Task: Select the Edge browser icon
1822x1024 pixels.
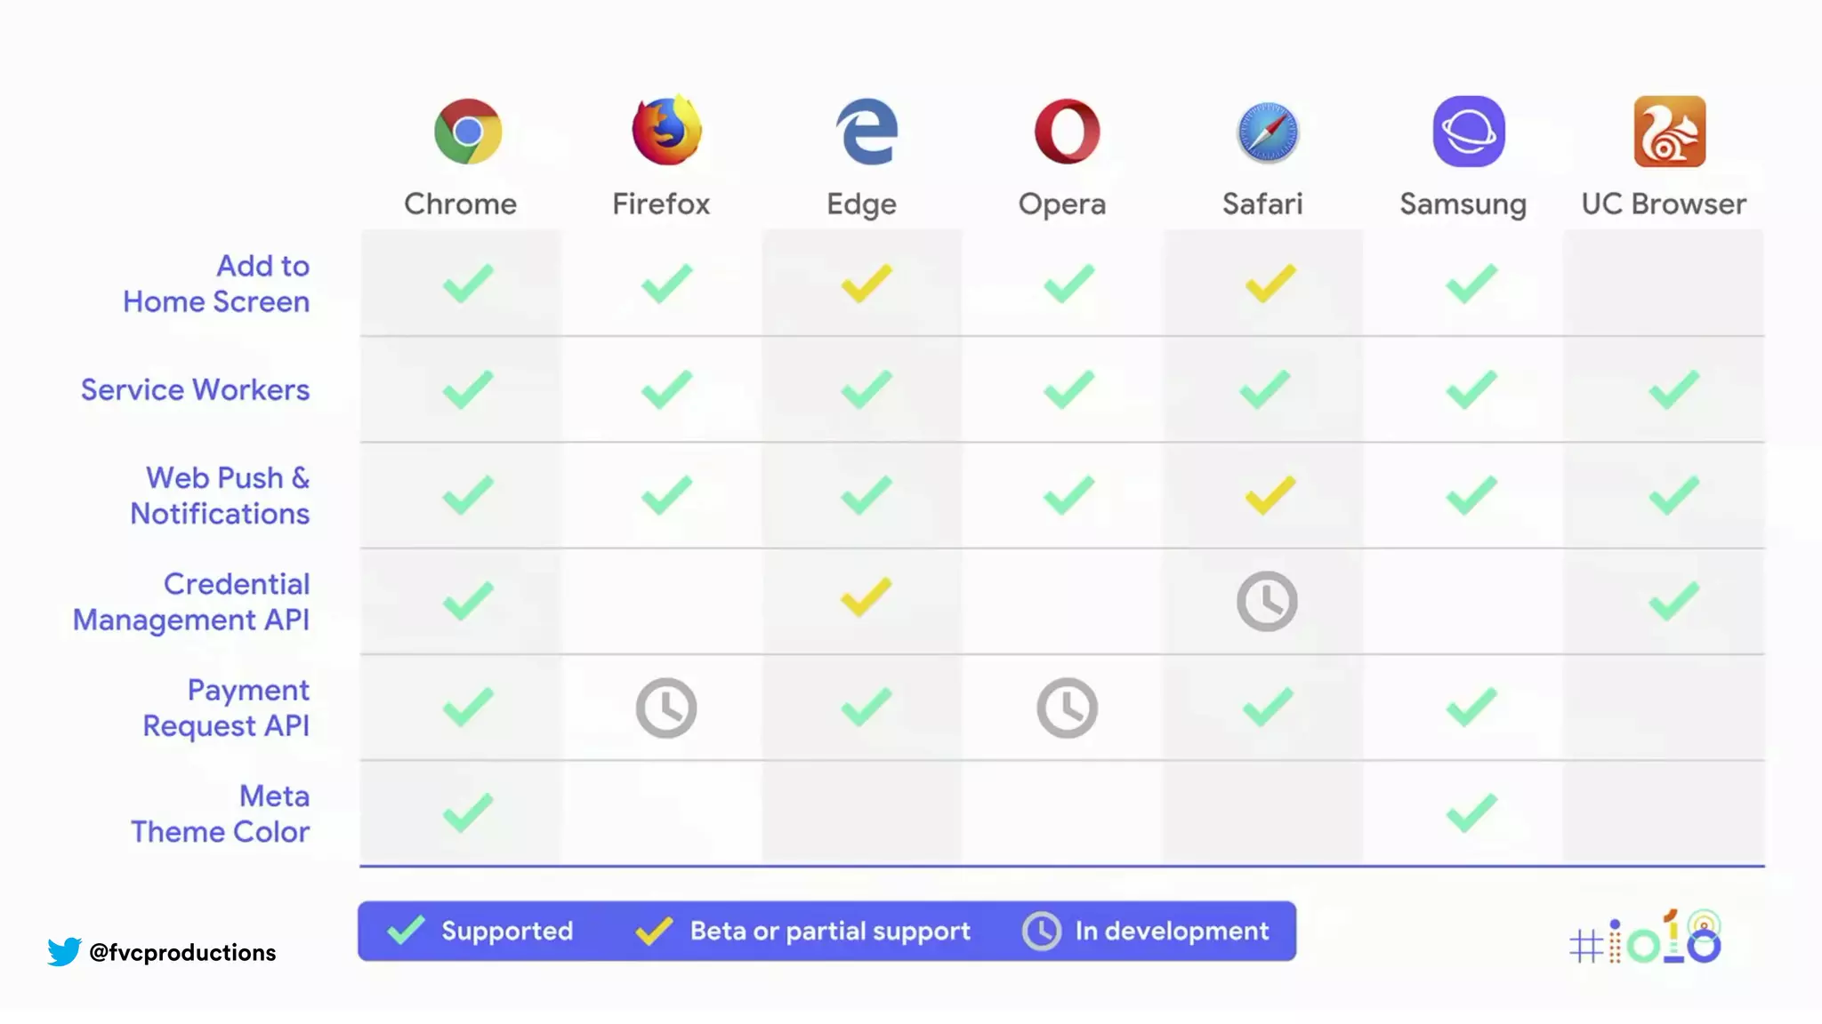Action: click(x=867, y=132)
